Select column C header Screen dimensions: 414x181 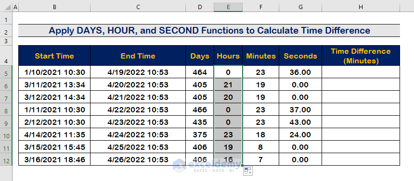[x=138, y=7]
